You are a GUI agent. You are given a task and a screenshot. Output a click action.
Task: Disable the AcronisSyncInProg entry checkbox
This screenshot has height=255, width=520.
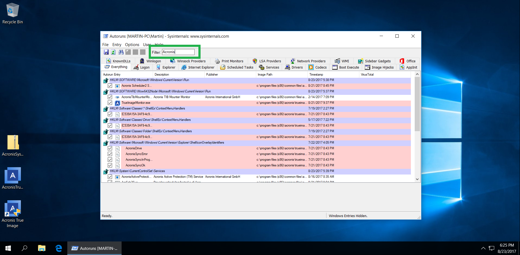pos(110,160)
